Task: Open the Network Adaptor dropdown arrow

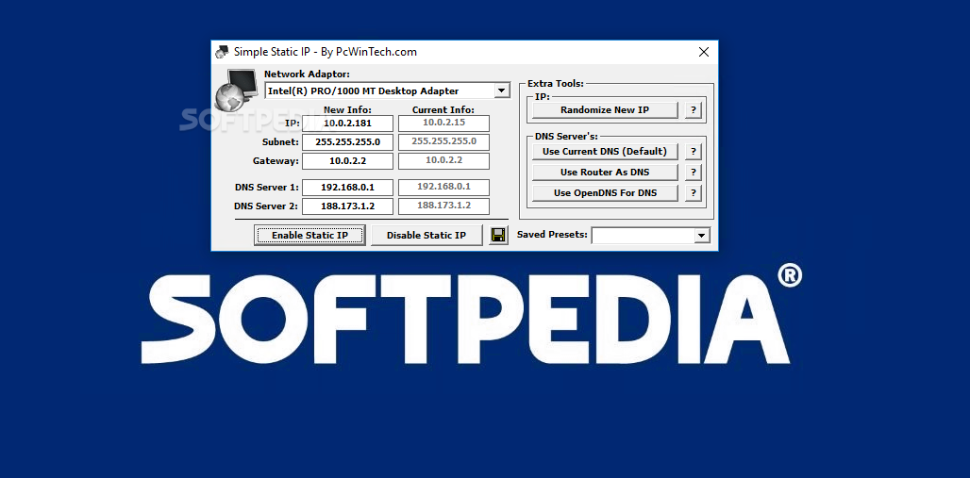Action: 502,91
